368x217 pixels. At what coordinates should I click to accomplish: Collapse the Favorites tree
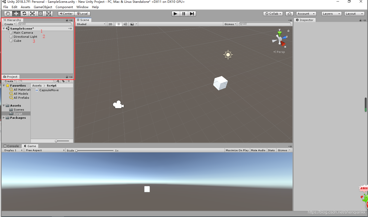tap(4, 86)
